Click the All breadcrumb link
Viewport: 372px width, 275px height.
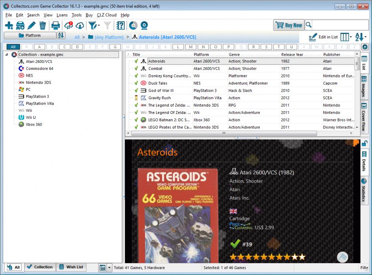click(77, 37)
